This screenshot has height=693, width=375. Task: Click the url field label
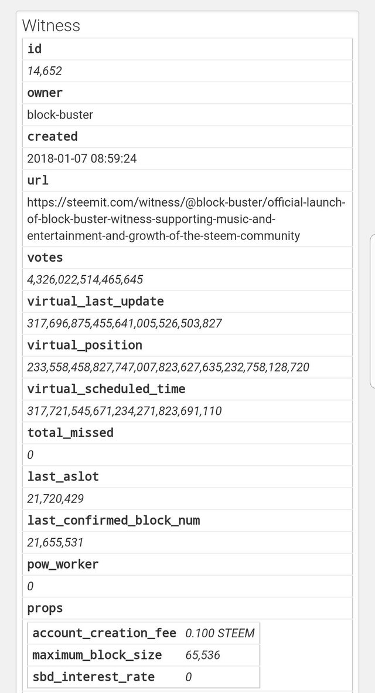38,180
